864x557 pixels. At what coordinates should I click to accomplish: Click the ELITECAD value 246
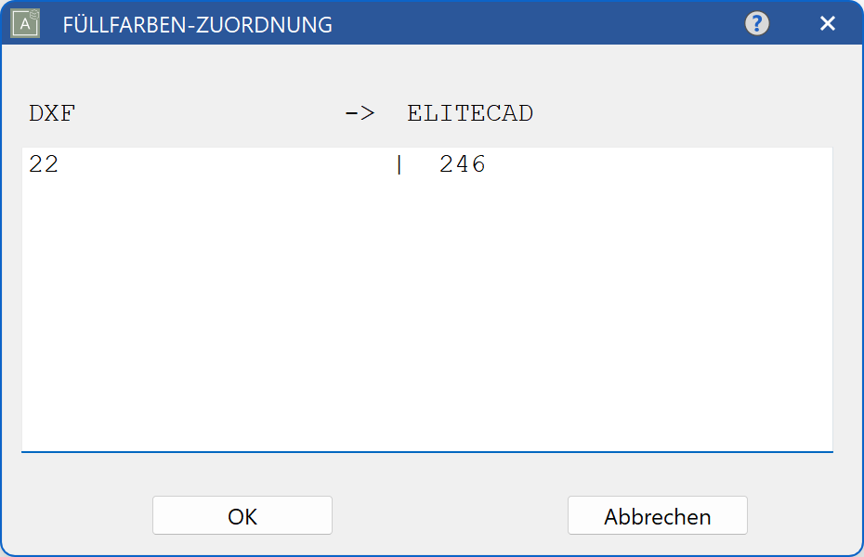462,163
